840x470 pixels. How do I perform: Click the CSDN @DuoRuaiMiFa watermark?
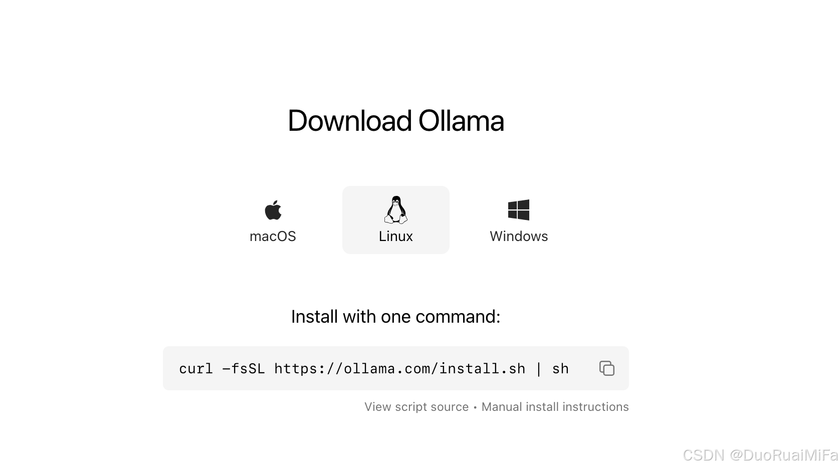pos(760,455)
